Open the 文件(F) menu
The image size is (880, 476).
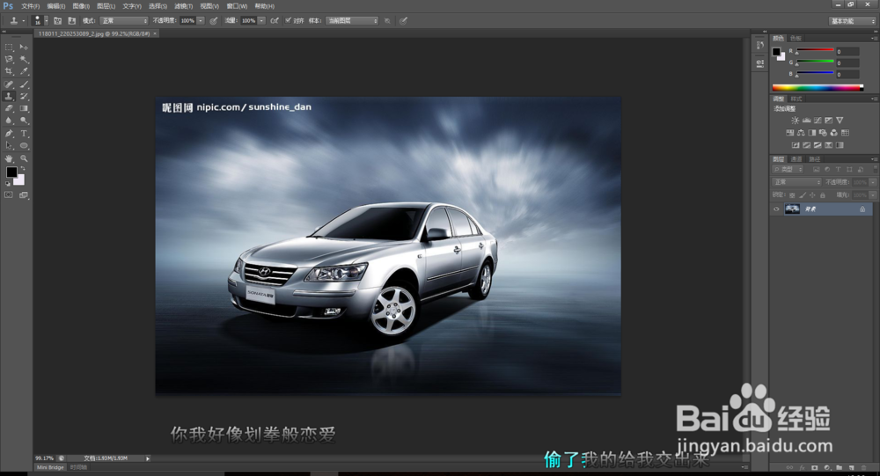click(x=30, y=6)
